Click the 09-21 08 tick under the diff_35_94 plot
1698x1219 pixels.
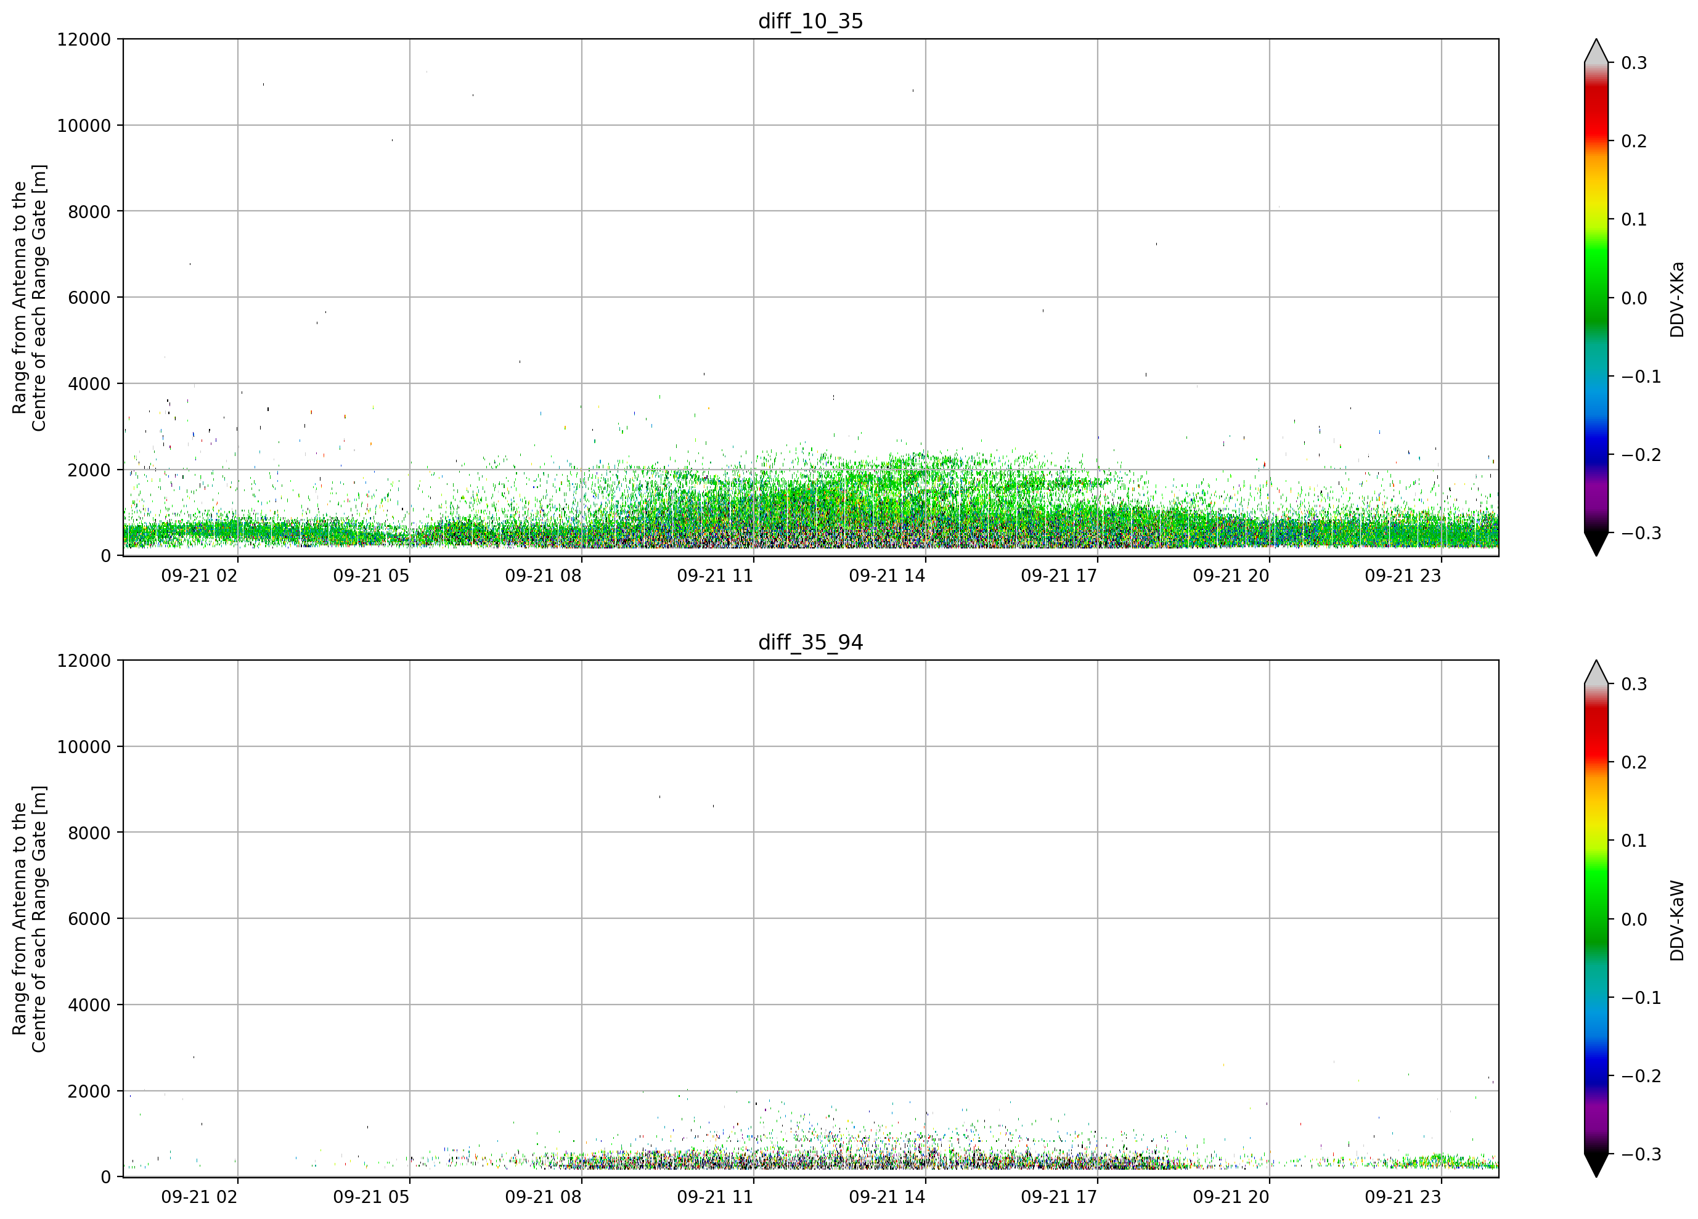click(x=543, y=1197)
